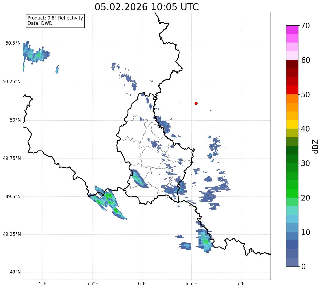This screenshot has width=322, height=289.
Task: Click the magenta top colorbar segment
Action: (292, 30)
